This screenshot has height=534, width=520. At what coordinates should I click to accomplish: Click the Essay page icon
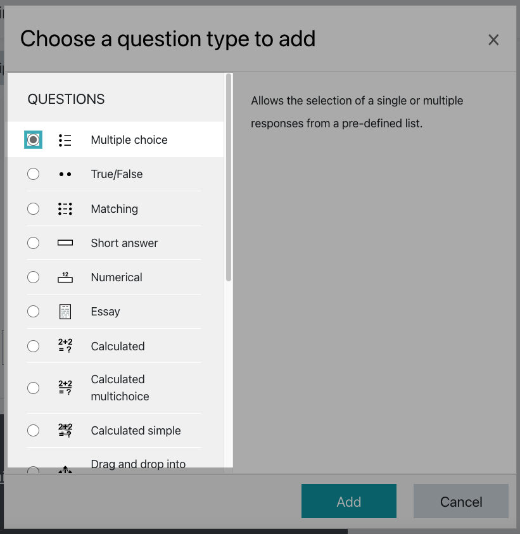tap(65, 312)
